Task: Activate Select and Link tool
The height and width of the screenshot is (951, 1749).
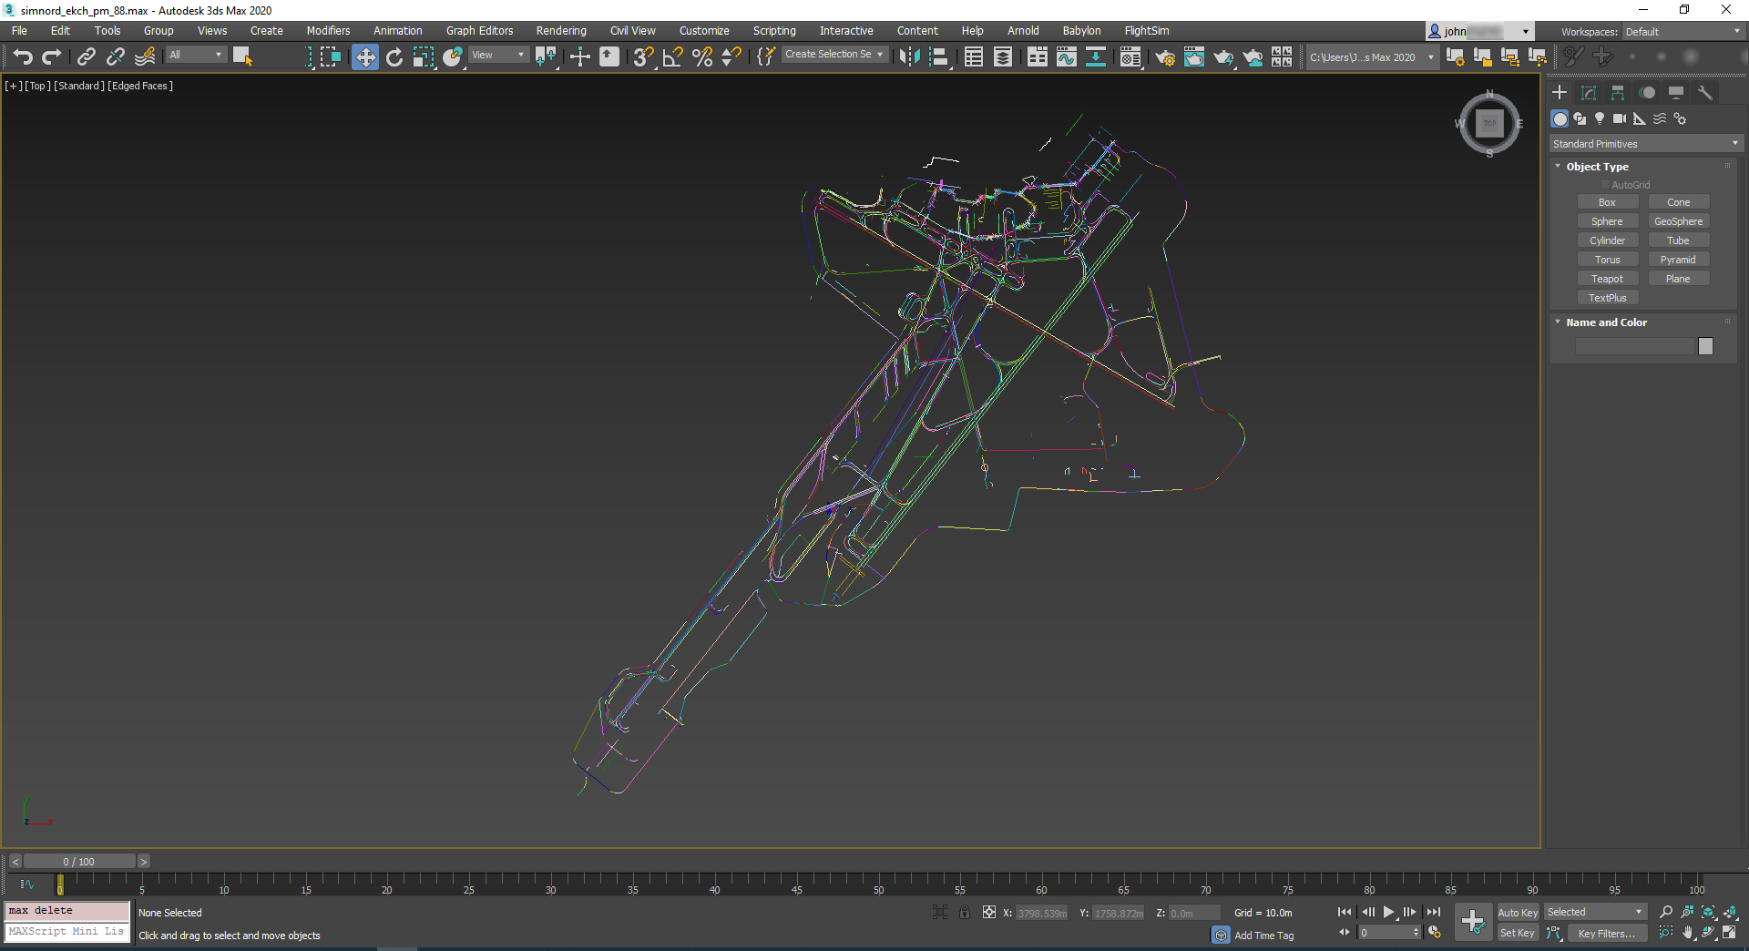Action: (x=86, y=56)
